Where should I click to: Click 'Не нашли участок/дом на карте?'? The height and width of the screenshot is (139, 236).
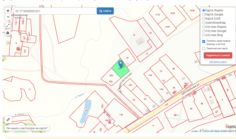pyautogui.click(x=27, y=128)
